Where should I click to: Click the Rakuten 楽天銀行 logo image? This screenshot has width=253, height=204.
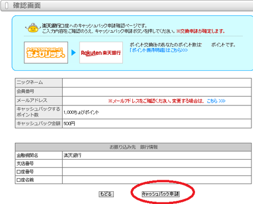click(x=101, y=53)
